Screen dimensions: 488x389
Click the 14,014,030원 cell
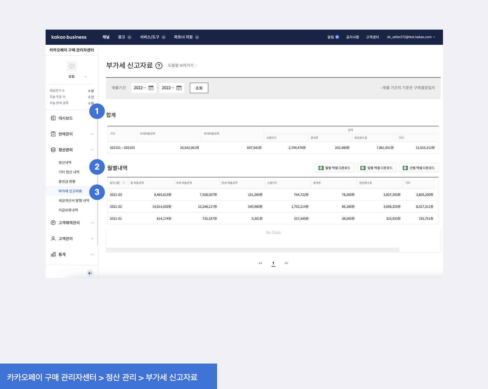tap(162, 207)
